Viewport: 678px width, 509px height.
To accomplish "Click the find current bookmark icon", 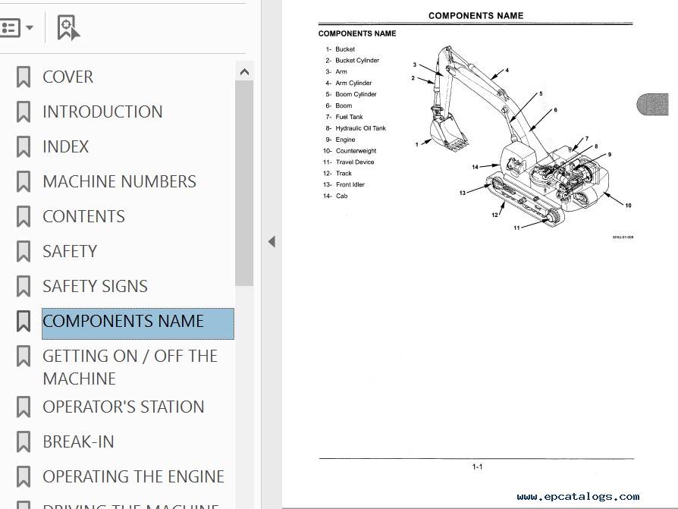I will (x=68, y=28).
